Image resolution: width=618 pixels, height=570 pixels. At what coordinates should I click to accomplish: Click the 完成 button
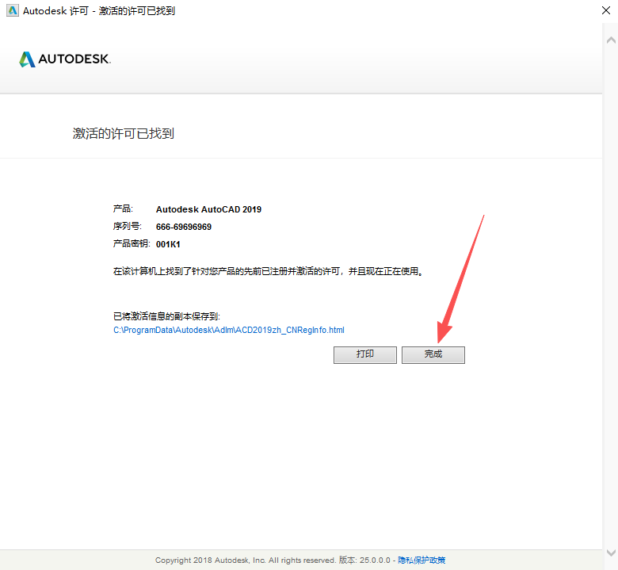433,354
